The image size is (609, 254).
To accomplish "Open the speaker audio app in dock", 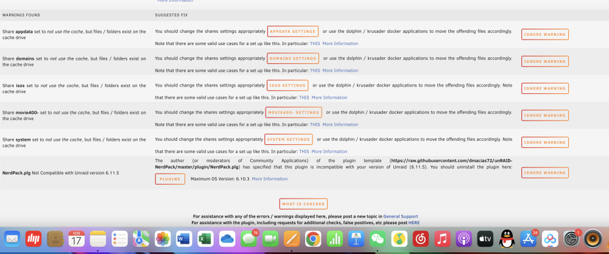I will tap(593, 239).
